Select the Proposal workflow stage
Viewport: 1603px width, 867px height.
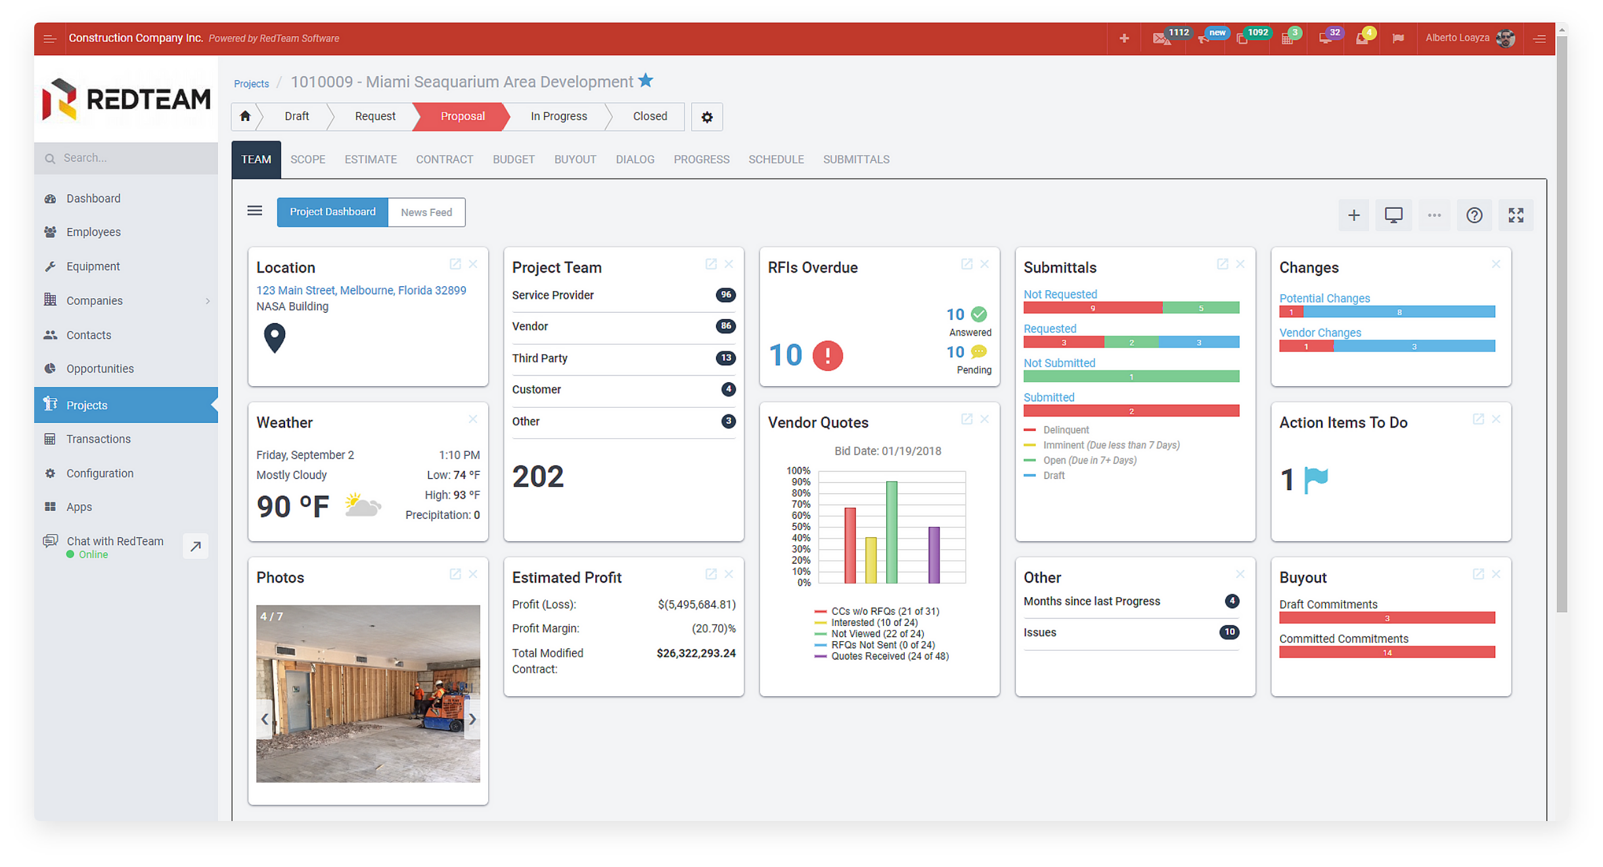pos(462,116)
